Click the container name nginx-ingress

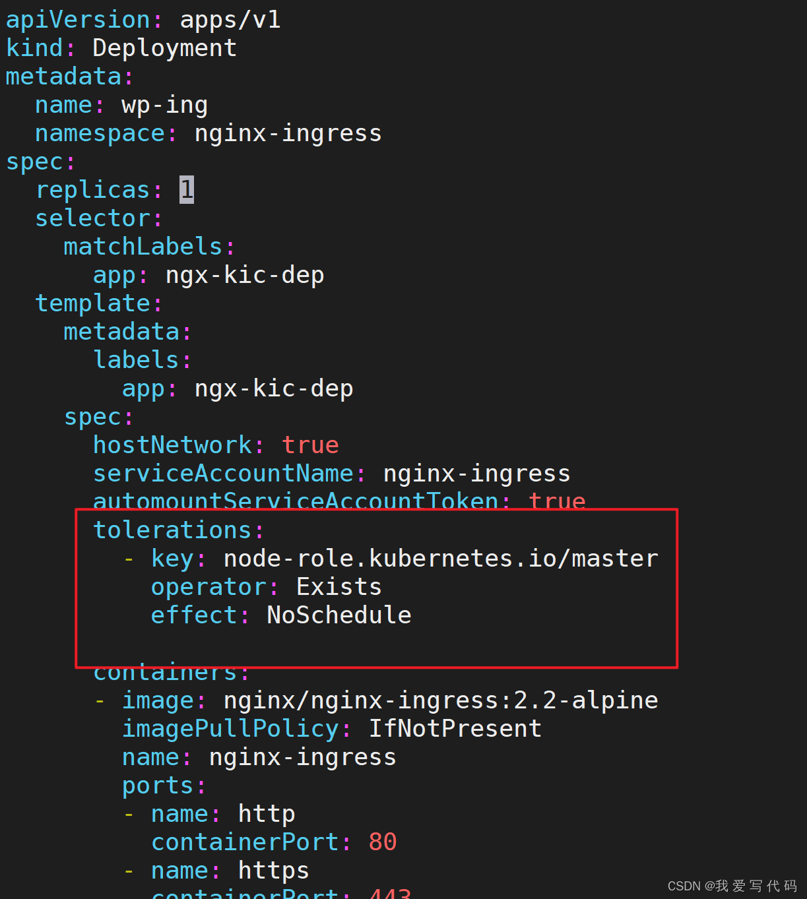coord(302,757)
